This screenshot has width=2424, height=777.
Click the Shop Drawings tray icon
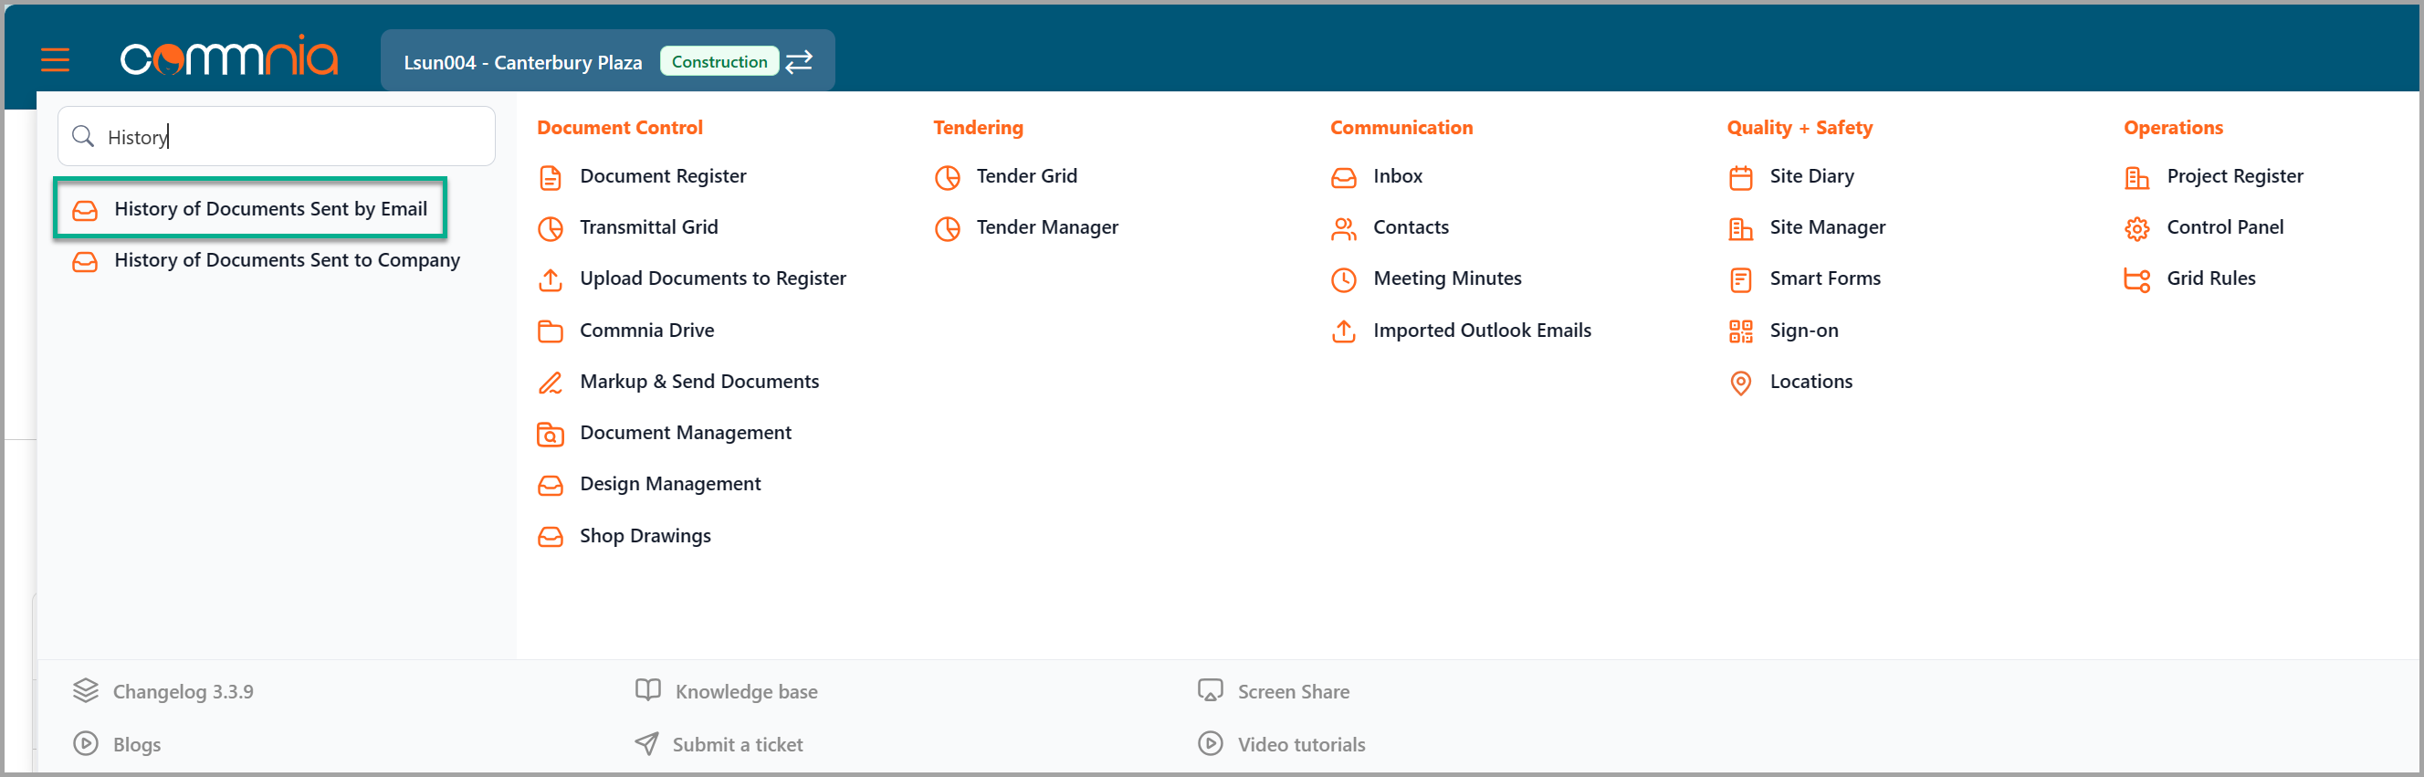tap(551, 537)
